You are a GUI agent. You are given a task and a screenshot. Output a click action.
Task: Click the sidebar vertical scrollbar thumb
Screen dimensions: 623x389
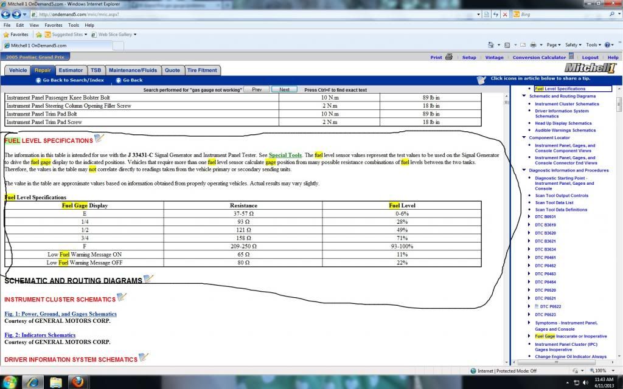tap(619, 104)
